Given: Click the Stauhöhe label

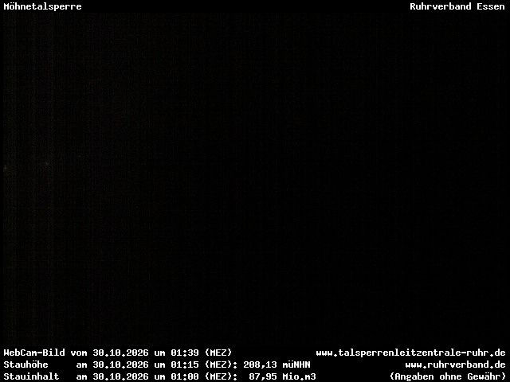Looking at the screenshot, I should click(25, 364).
